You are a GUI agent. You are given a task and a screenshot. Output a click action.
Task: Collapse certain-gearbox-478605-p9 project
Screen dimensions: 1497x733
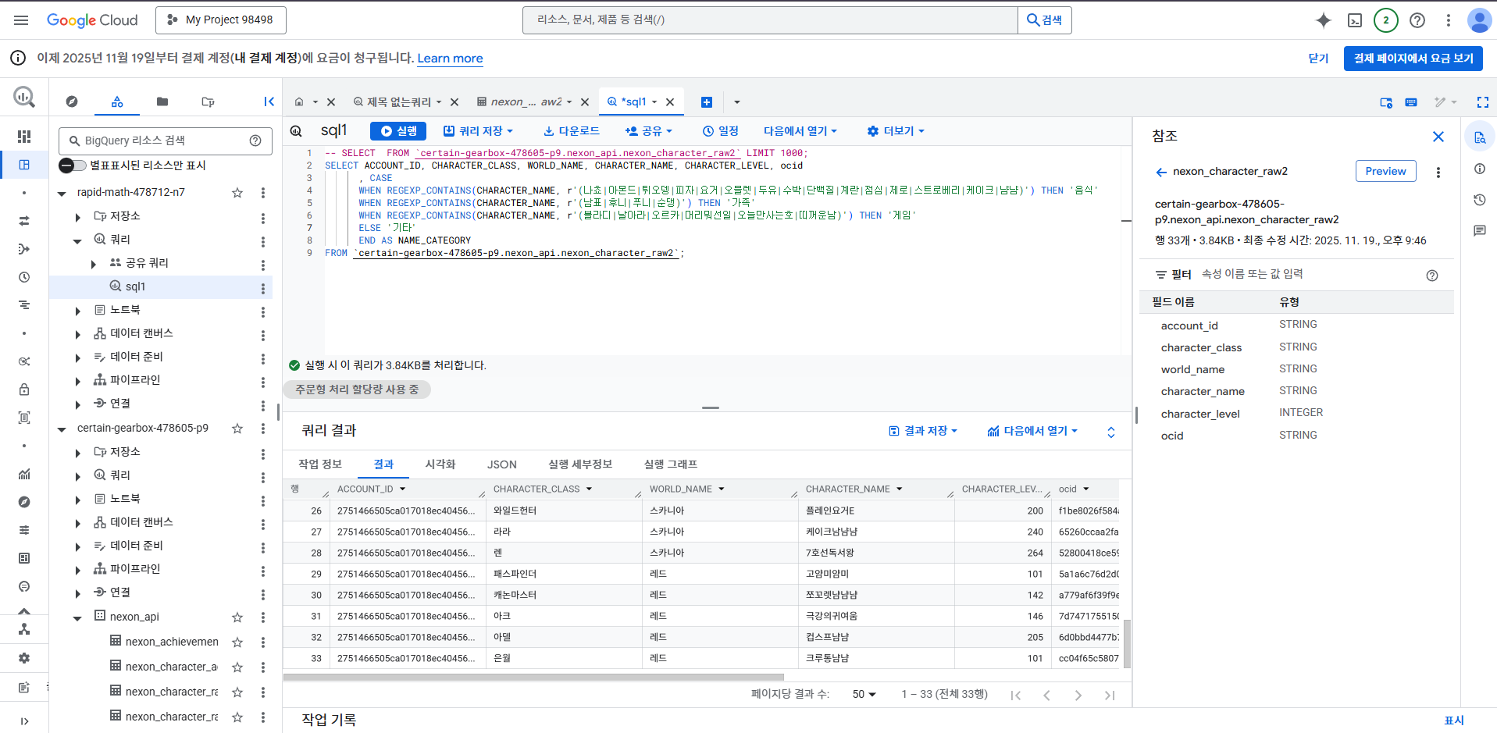click(x=62, y=429)
